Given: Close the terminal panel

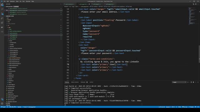Looking at the screenshot, I should click(x=198, y=82).
